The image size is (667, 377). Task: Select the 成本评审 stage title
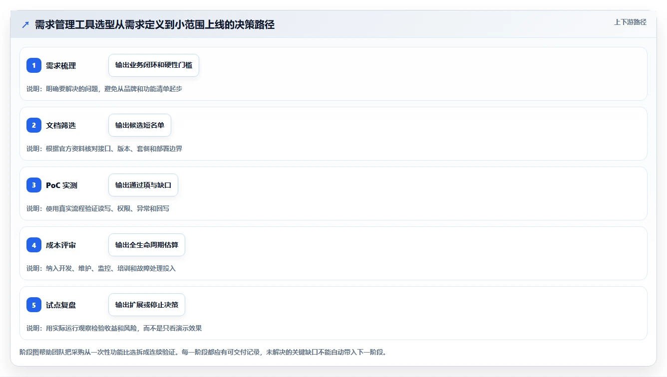(x=61, y=245)
